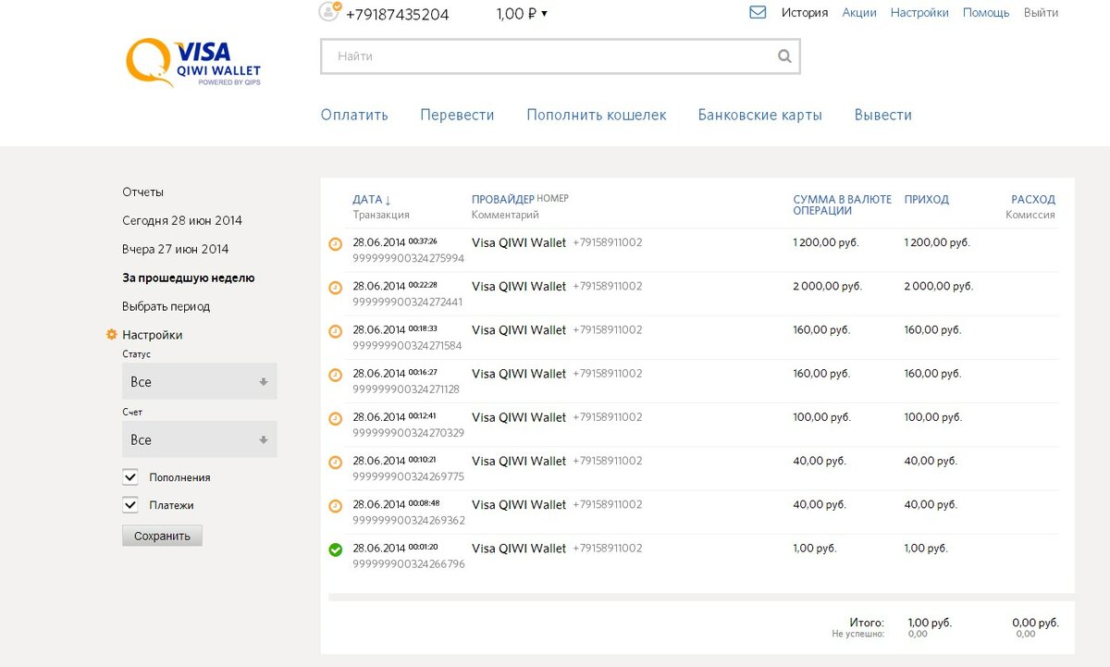
Task: Click +79158911002 in the 00:01:20 row
Action: pyautogui.click(x=608, y=548)
